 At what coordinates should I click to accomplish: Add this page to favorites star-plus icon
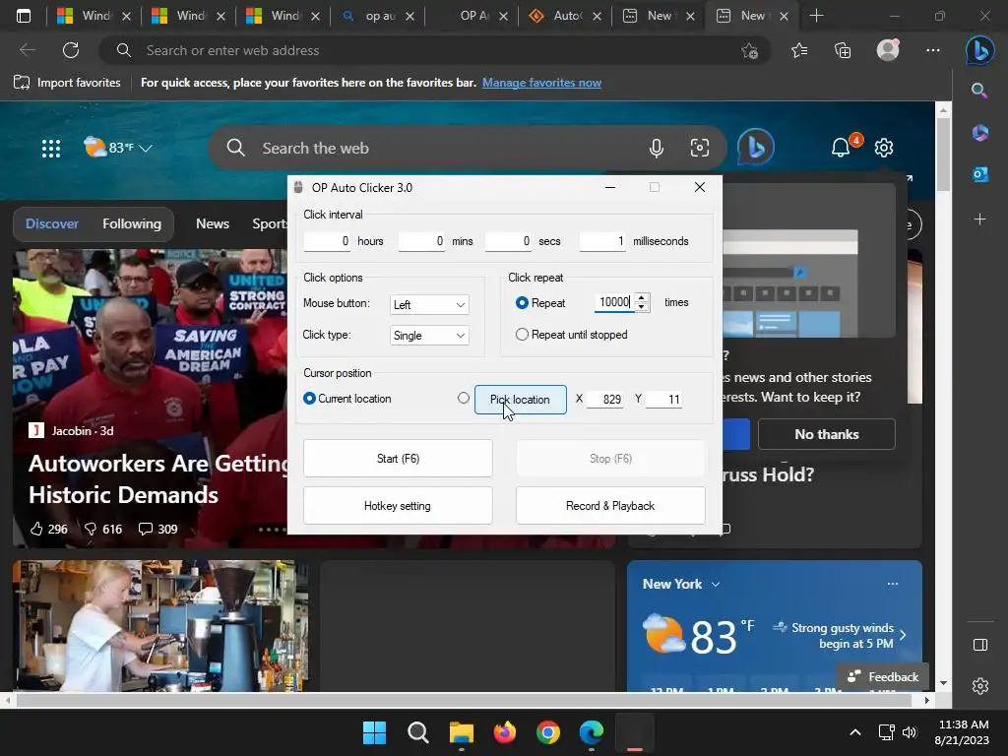pyautogui.click(x=749, y=50)
